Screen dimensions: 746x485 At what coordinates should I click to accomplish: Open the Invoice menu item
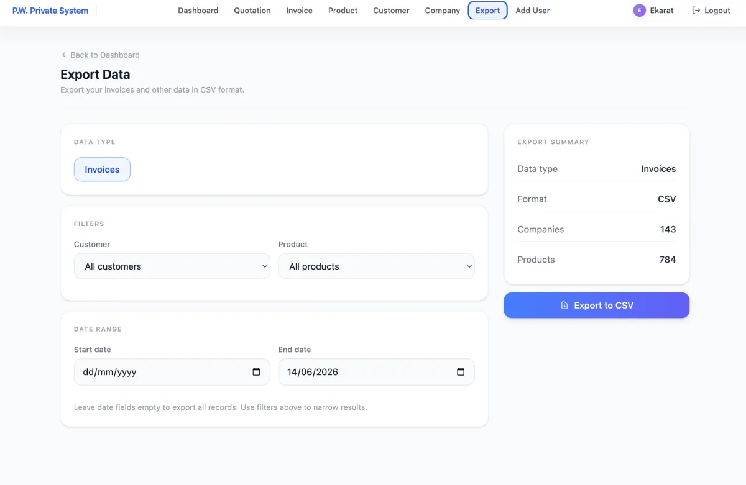point(300,11)
